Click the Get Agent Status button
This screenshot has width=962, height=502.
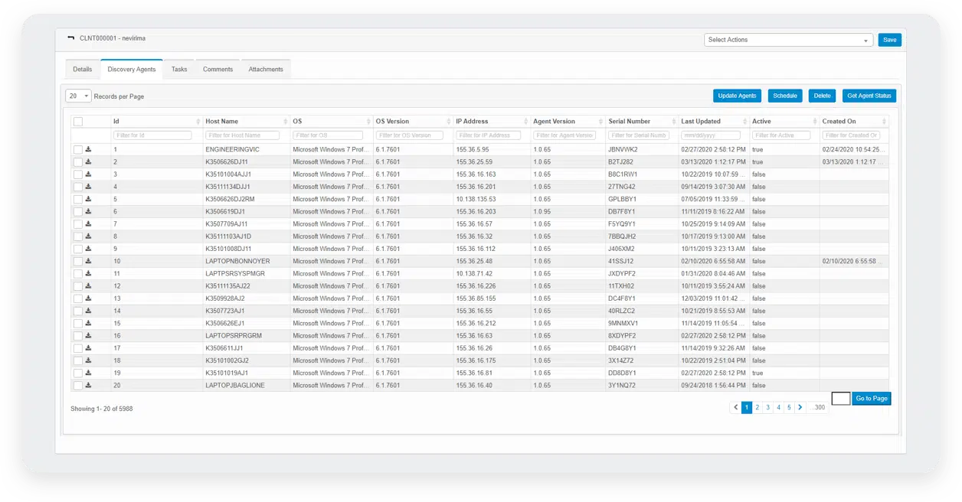tap(869, 96)
